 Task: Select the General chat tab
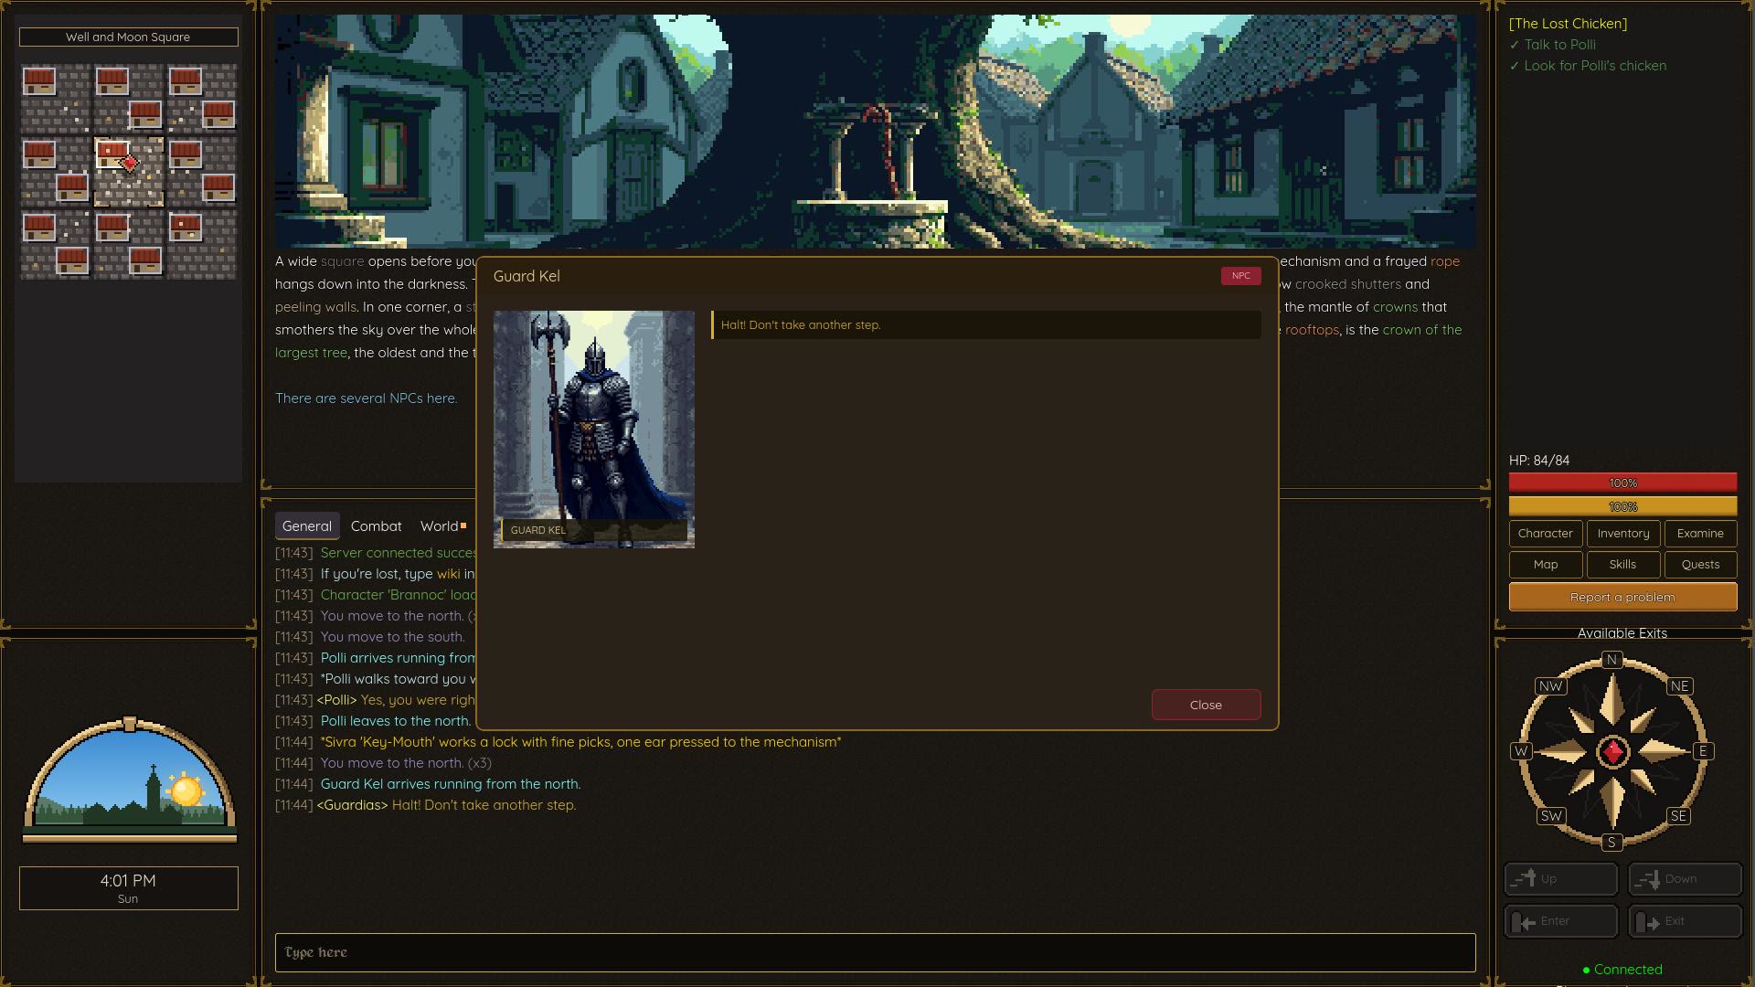pos(307,526)
